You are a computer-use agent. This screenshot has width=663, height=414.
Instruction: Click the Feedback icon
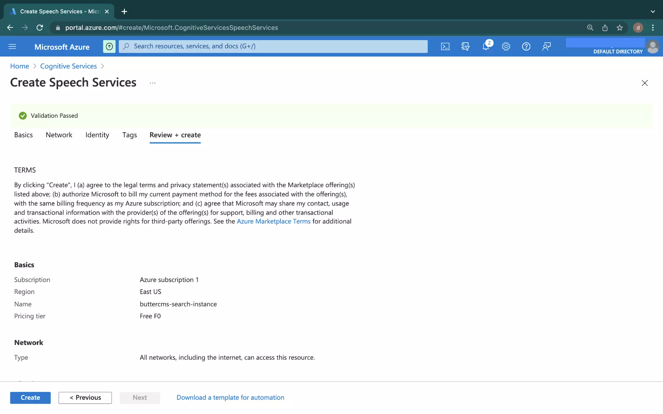(546, 46)
